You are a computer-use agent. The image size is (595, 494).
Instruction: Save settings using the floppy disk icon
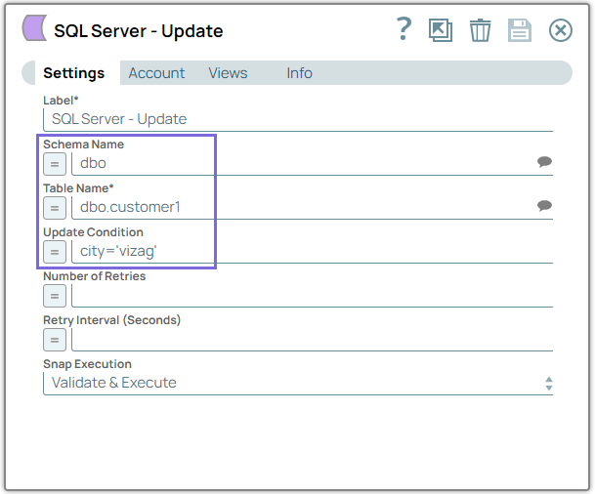coord(520,30)
